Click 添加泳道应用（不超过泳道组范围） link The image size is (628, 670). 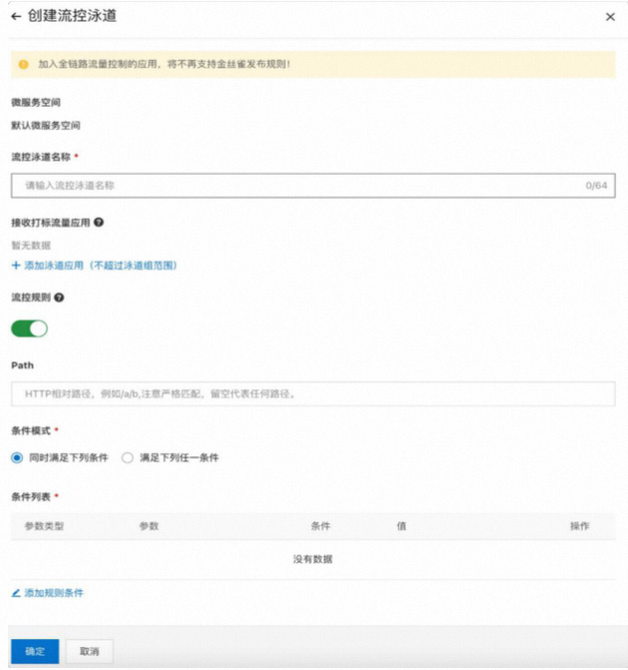(101, 266)
